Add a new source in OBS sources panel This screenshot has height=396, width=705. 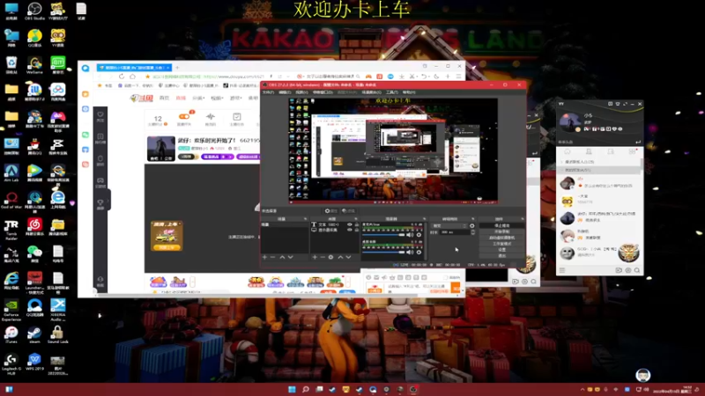(315, 257)
